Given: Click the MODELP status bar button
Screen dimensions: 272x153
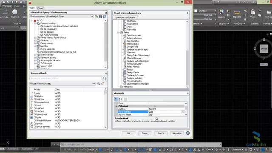Looking at the screenshot, I should point(93,150).
